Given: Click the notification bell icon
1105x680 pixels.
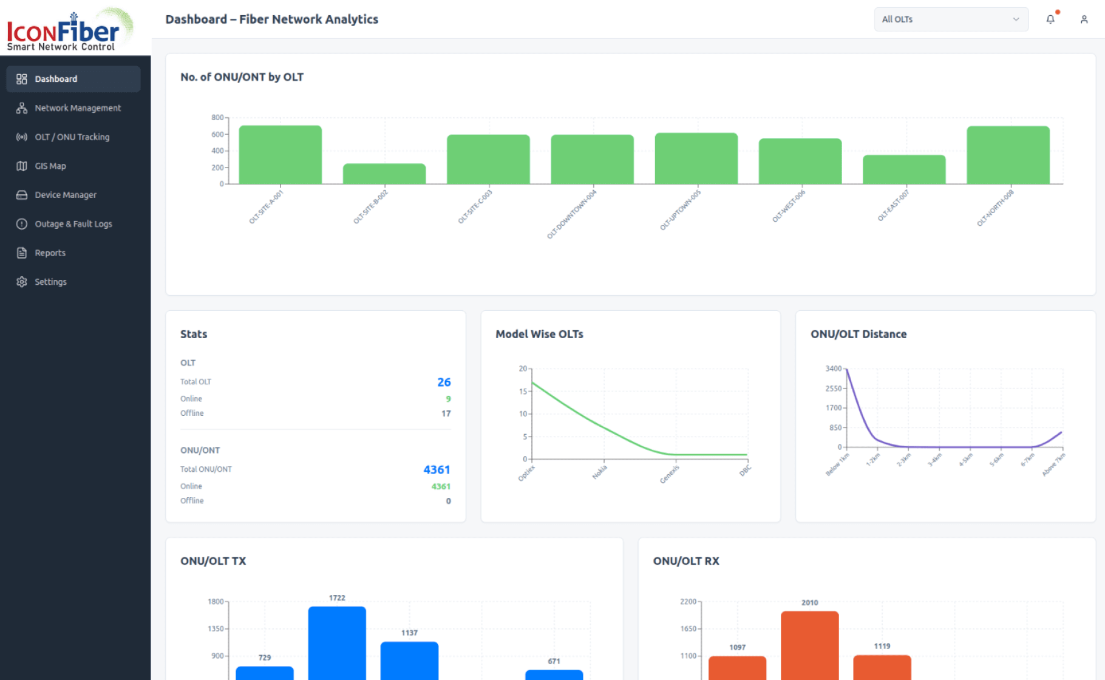Looking at the screenshot, I should click(x=1050, y=19).
